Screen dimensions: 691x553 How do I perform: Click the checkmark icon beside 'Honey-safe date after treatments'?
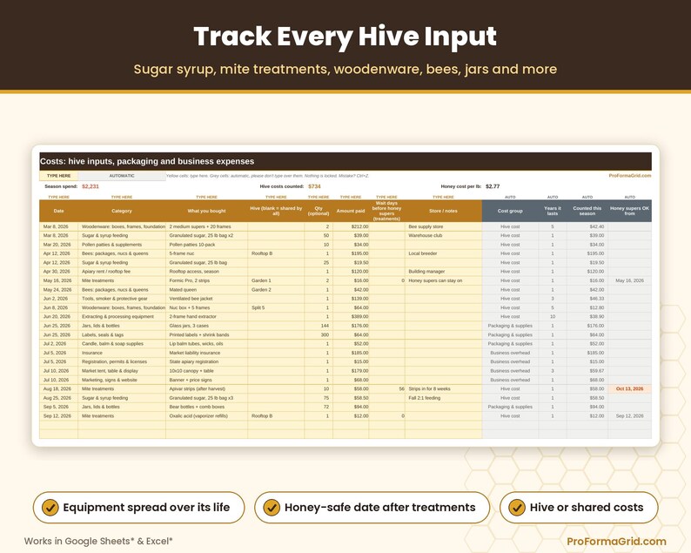(272, 507)
